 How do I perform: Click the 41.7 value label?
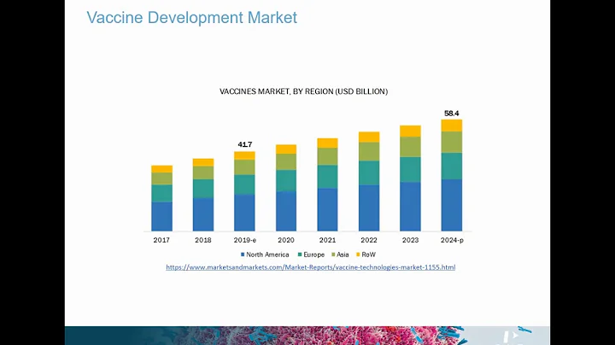245,144
